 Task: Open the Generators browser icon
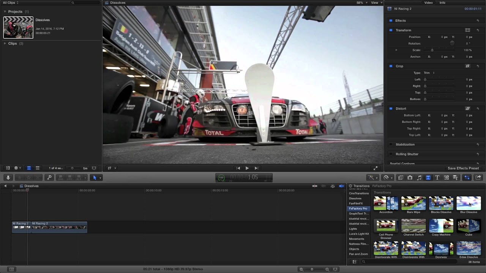pyautogui.click(x=446, y=177)
